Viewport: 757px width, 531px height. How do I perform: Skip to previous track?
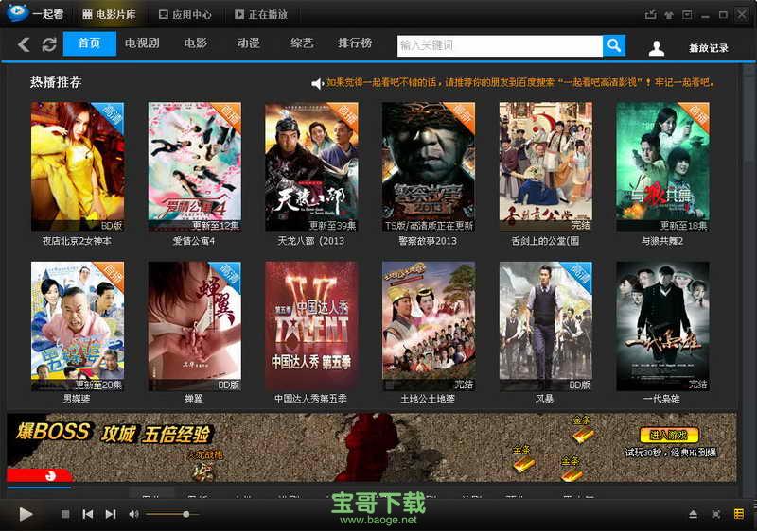88,514
